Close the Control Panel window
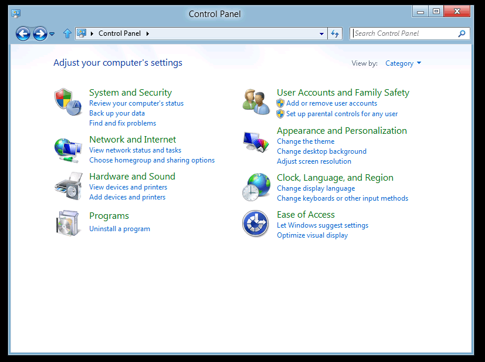 [457, 12]
